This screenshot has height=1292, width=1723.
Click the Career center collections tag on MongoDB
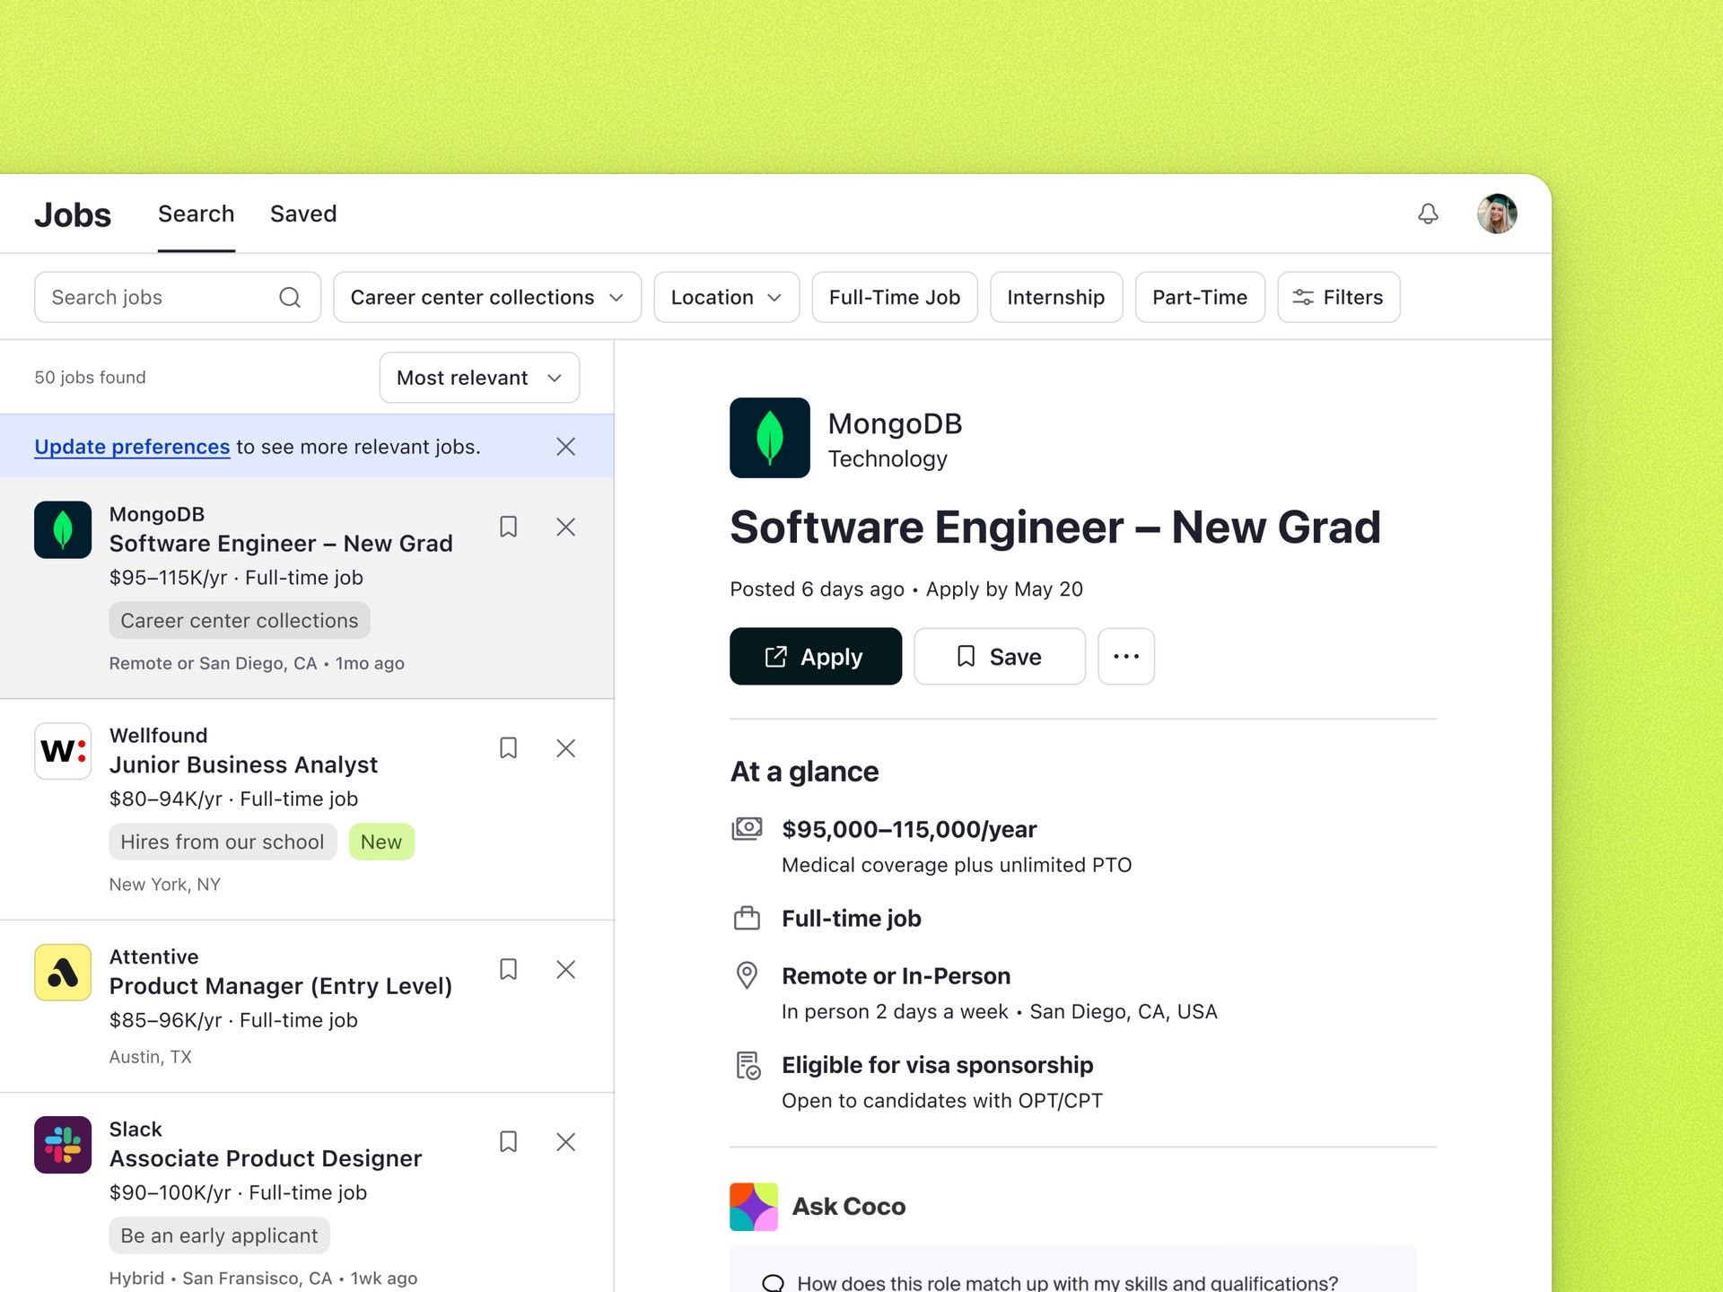[240, 620]
